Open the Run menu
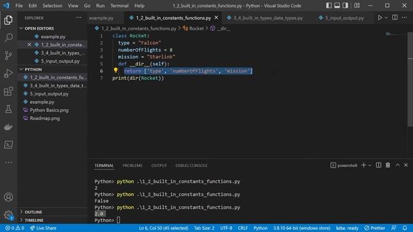This screenshot has height=232, width=413. coord(101,6)
